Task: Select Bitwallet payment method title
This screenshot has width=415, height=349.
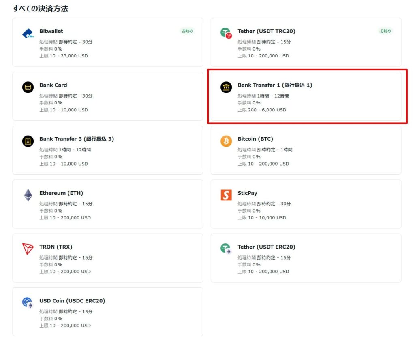Action: 51,31
